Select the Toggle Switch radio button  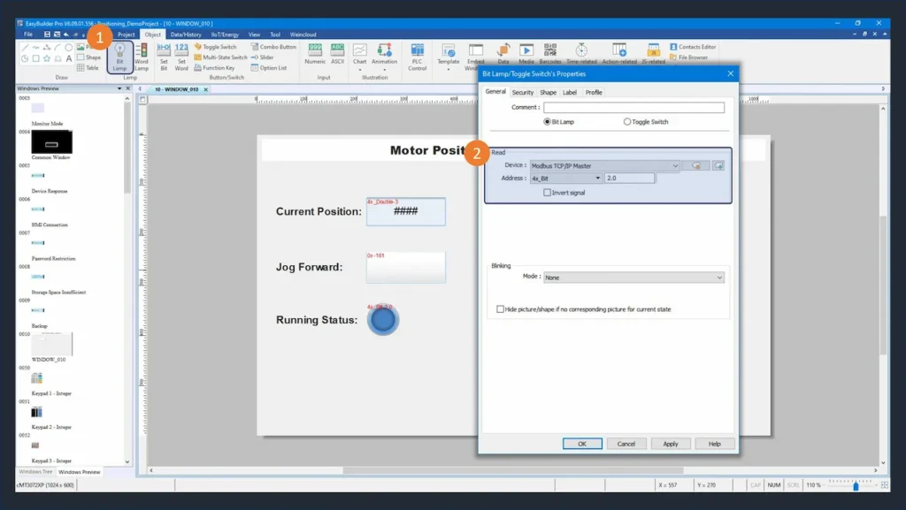point(628,122)
